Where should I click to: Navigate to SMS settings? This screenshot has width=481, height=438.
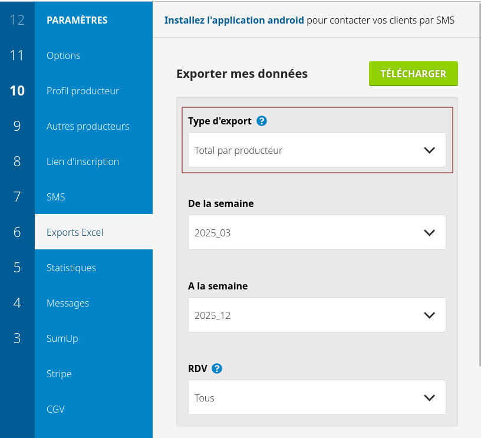[x=56, y=197]
